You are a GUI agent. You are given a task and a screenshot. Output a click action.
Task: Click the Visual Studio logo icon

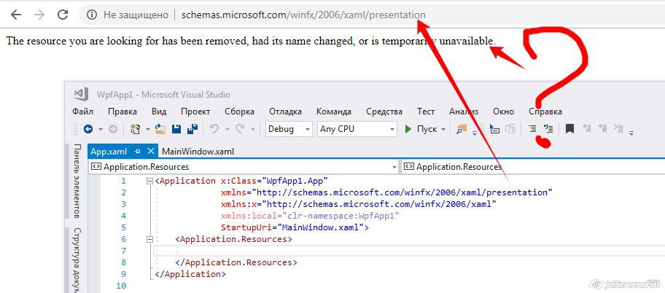click(x=81, y=94)
